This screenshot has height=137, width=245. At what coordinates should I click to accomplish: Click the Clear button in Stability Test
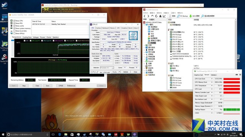pos(38,86)
